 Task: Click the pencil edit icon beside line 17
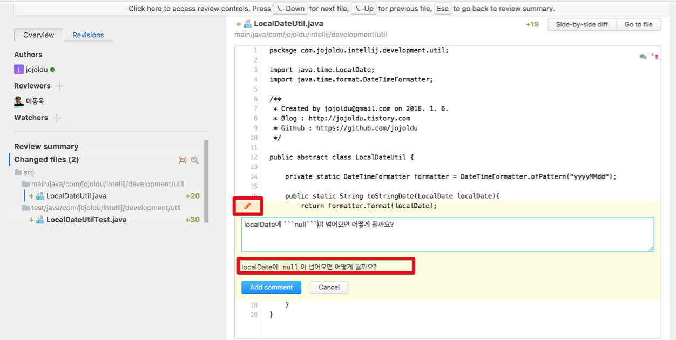point(248,206)
